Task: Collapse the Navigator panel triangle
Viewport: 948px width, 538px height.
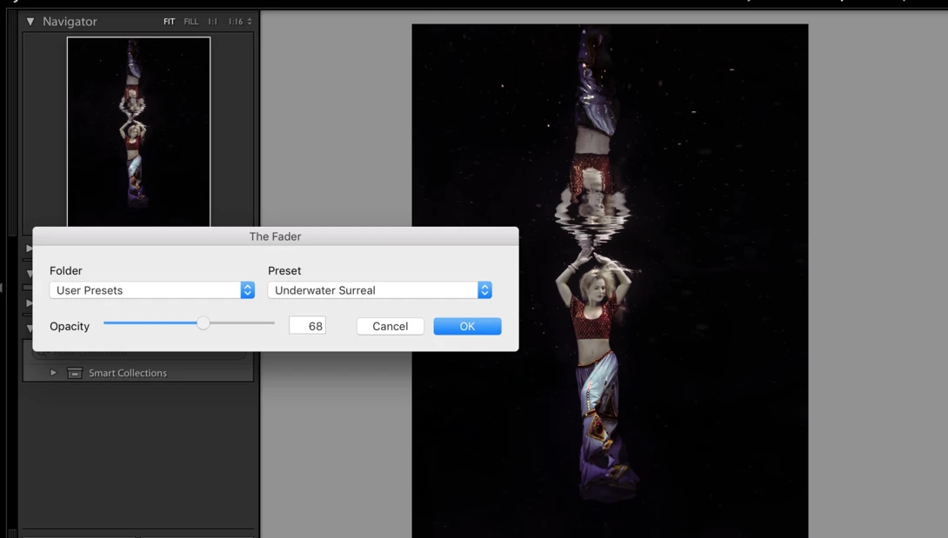Action: click(30, 22)
